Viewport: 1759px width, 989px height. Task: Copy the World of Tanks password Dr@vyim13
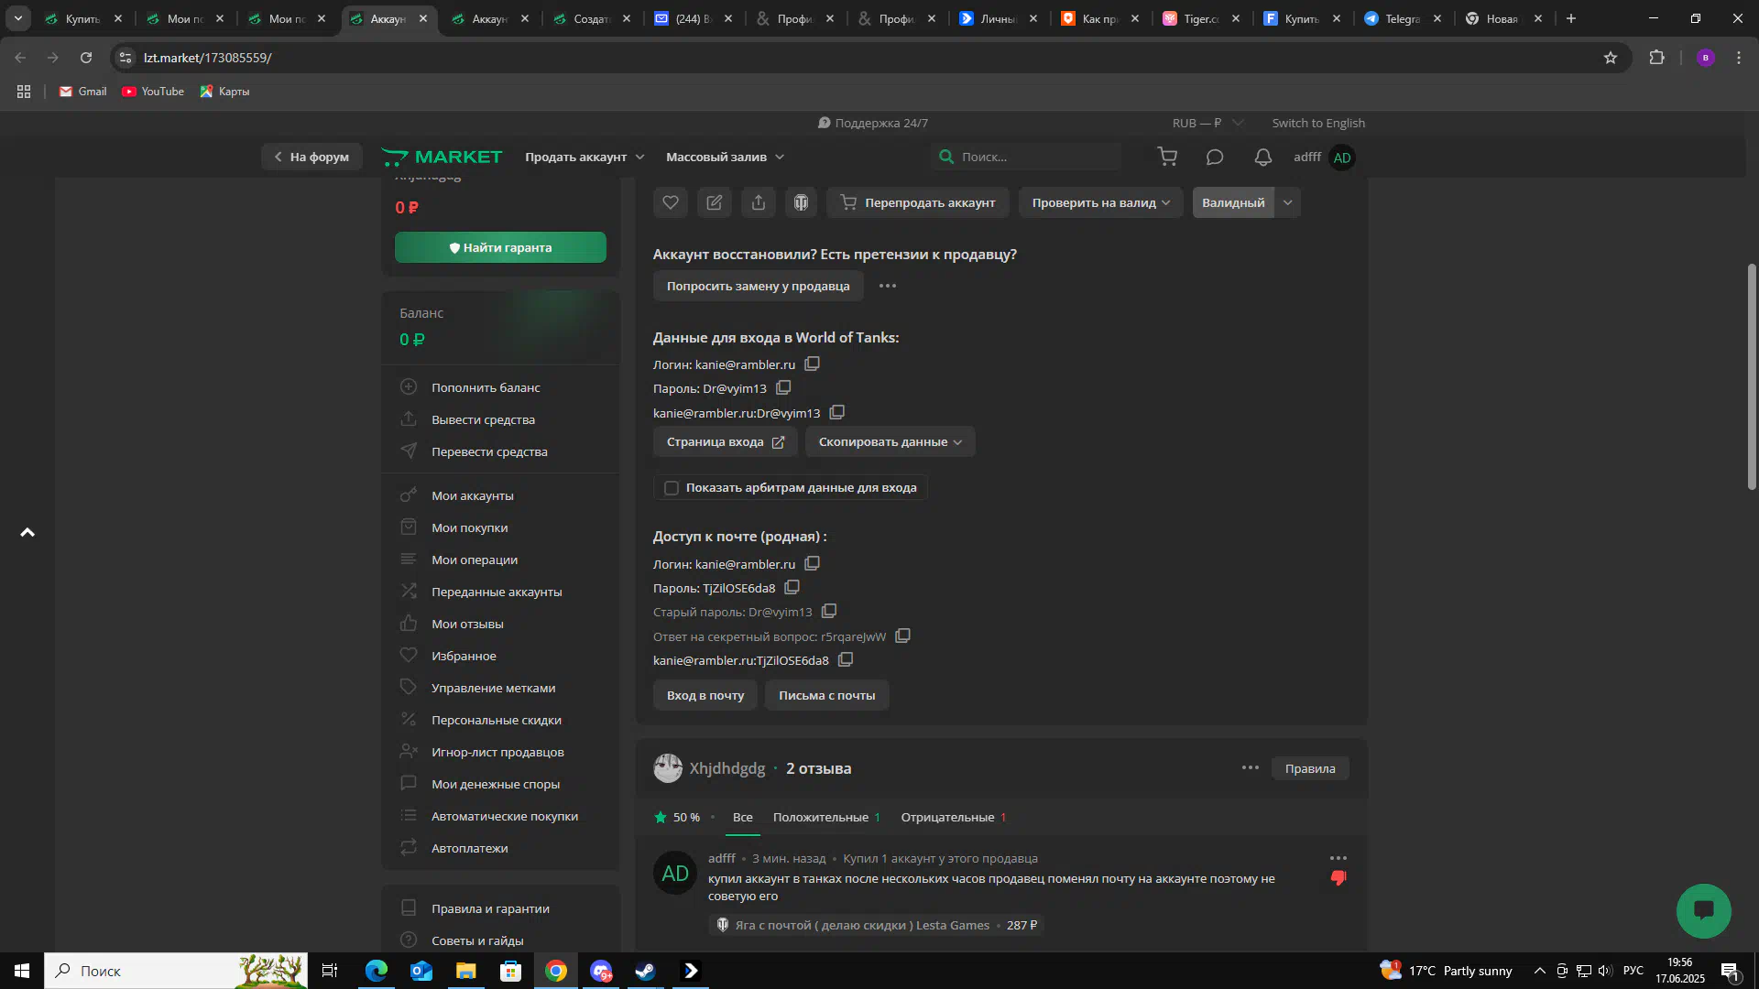783,388
